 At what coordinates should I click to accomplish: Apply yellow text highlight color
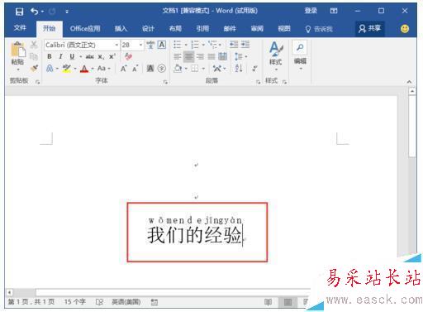[66, 68]
